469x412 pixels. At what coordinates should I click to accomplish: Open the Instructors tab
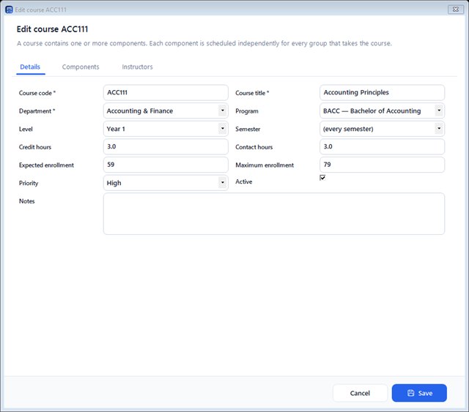[137, 67]
